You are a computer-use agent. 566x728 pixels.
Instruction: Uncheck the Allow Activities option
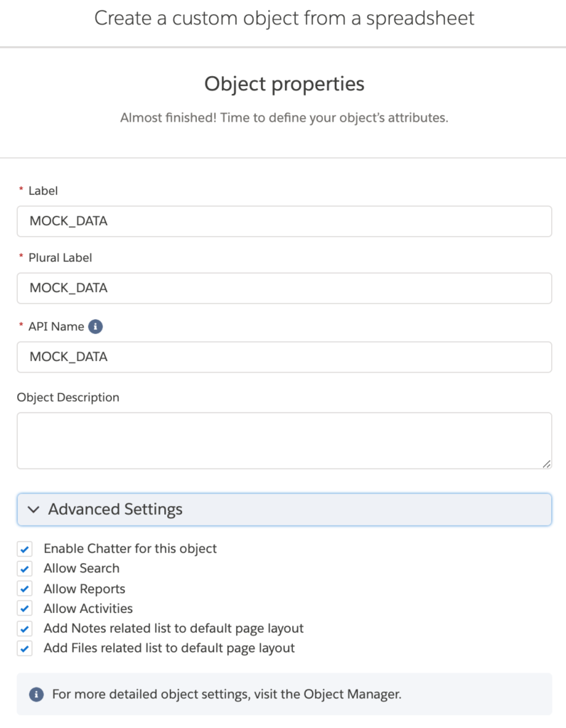(25, 609)
